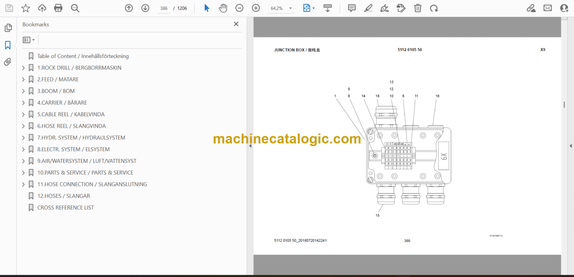Open the zoom percentage dropdown
Image resolution: width=574 pixels, height=277 pixels.
tap(290, 8)
